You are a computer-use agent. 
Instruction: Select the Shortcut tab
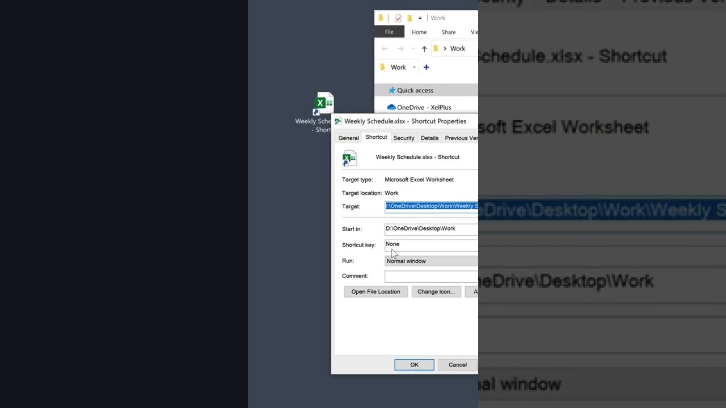(376, 137)
